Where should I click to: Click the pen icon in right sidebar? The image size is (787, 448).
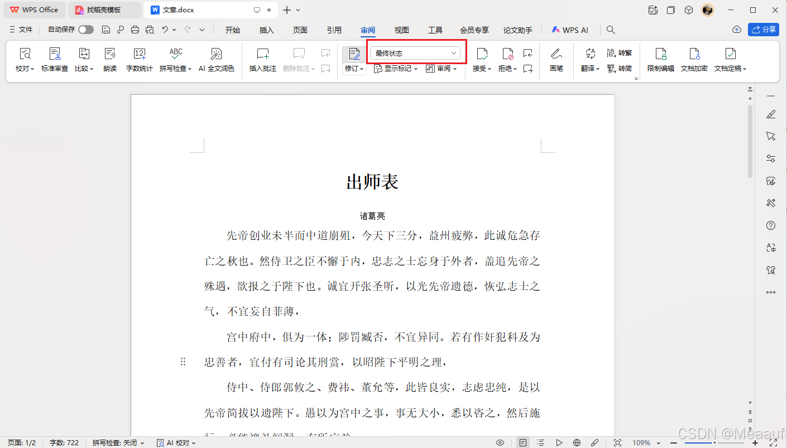[x=771, y=114]
